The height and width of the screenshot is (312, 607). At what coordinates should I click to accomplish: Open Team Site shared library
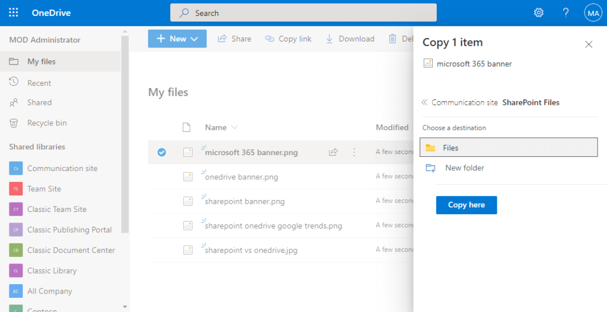point(44,189)
